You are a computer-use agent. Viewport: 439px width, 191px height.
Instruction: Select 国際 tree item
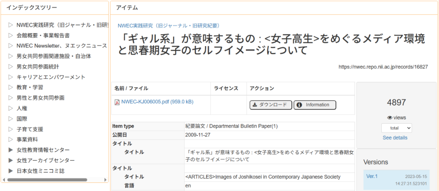[22, 119]
